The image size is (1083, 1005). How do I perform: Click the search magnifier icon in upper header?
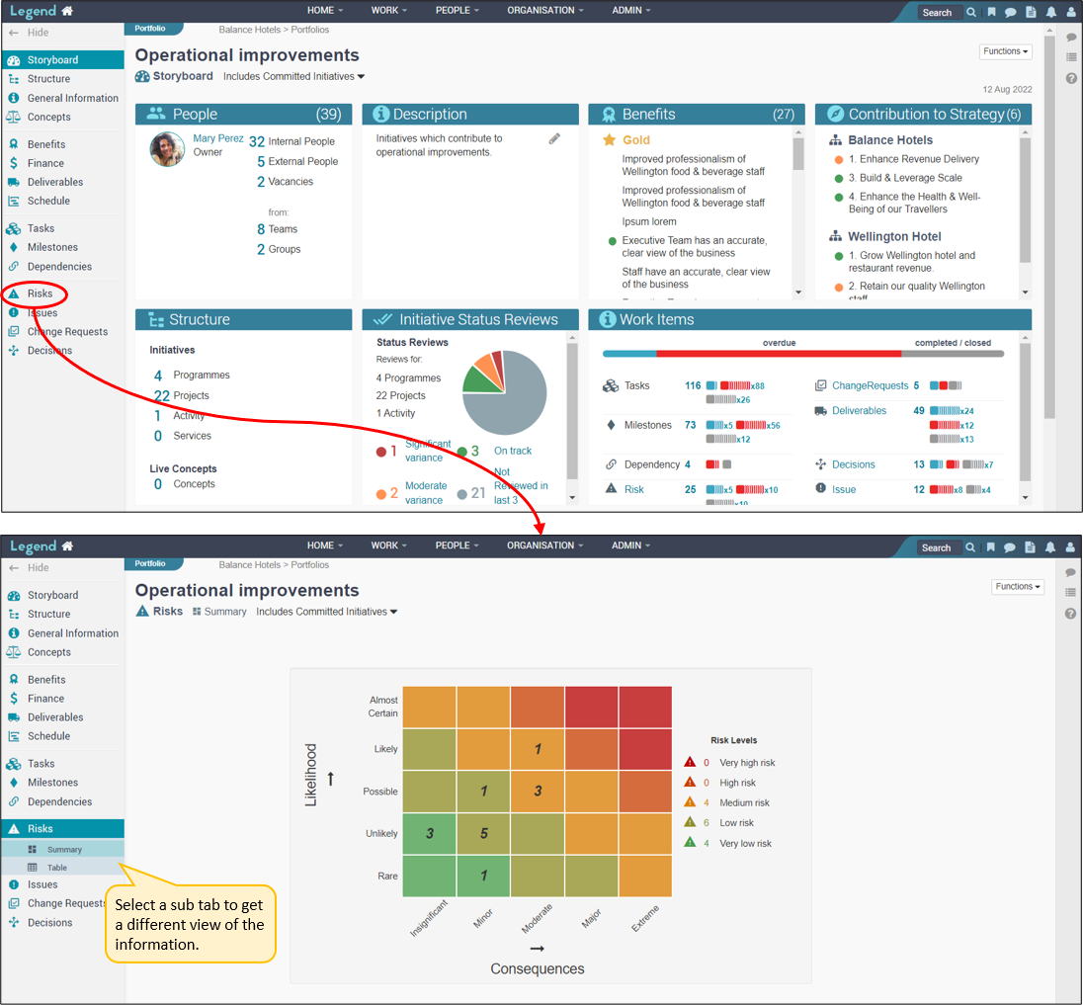point(971,12)
